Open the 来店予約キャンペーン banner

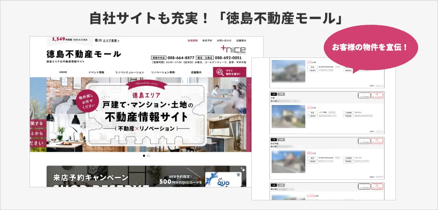coord(147,176)
